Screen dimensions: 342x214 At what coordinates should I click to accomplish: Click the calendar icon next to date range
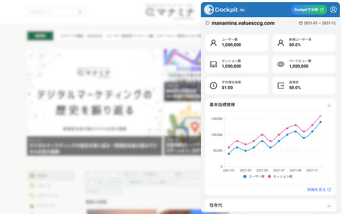(x=300, y=23)
